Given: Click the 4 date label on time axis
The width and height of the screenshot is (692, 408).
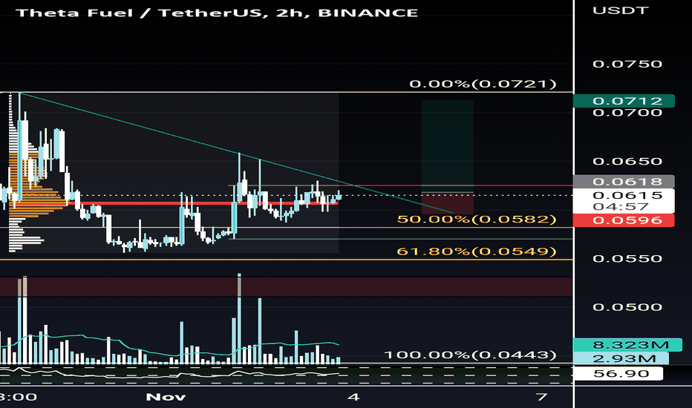Looking at the screenshot, I should [353, 397].
